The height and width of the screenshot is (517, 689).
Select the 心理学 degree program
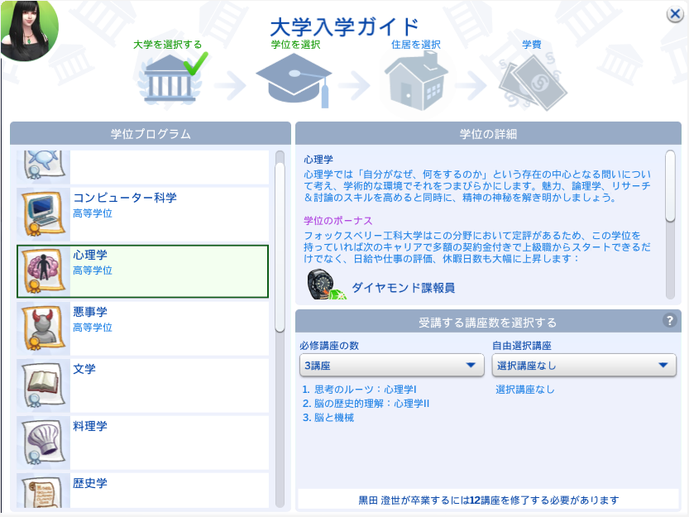click(x=142, y=270)
